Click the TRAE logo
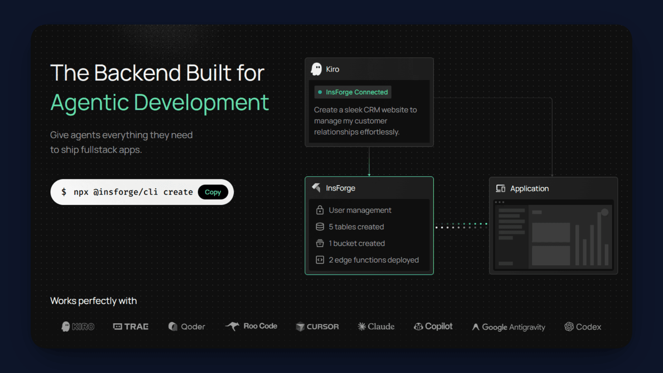The width and height of the screenshot is (663, 373). click(131, 326)
